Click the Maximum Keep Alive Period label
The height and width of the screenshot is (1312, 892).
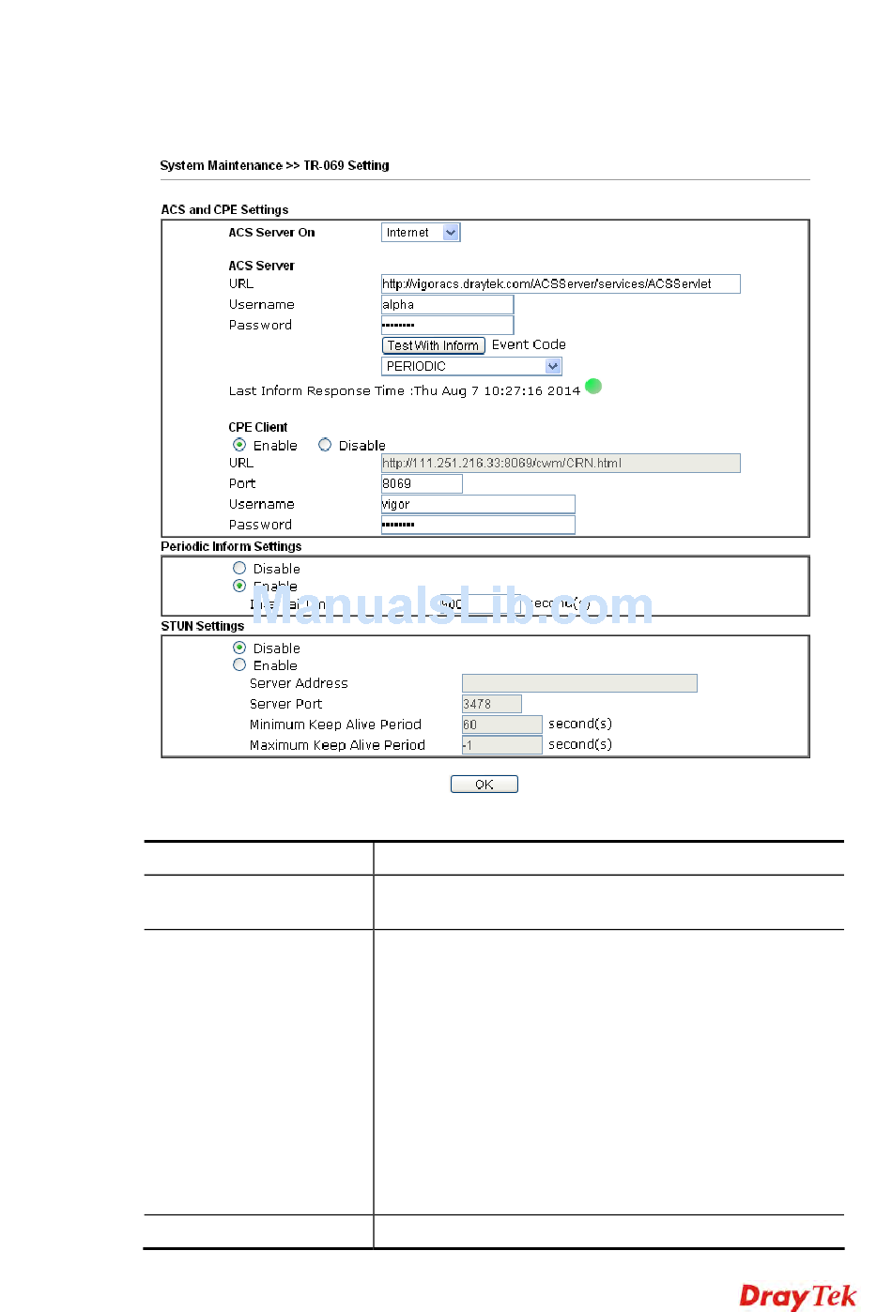[x=337, y=745]
